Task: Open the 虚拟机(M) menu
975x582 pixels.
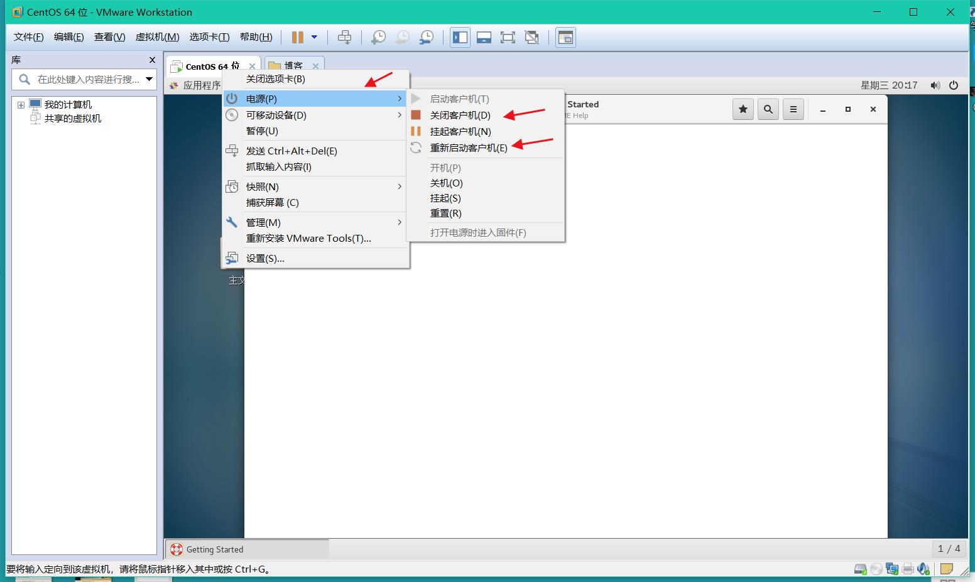Action: click(158, 37)
